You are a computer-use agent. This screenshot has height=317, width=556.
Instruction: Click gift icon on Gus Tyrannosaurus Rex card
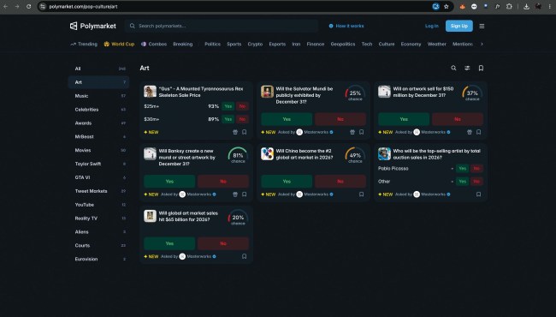tap(235, 132)
